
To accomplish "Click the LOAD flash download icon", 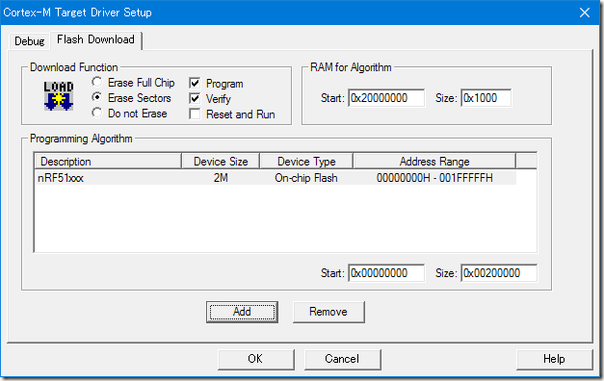I will point(59,96).
